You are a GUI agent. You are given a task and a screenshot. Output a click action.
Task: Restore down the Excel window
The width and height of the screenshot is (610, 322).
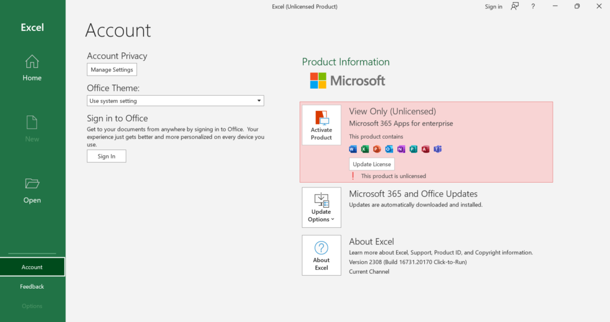577,6
